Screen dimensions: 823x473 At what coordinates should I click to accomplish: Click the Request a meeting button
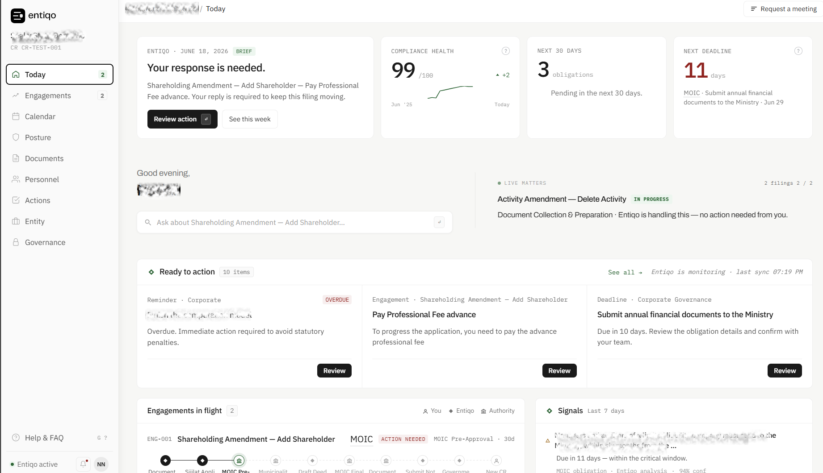[x=783, y=9]
